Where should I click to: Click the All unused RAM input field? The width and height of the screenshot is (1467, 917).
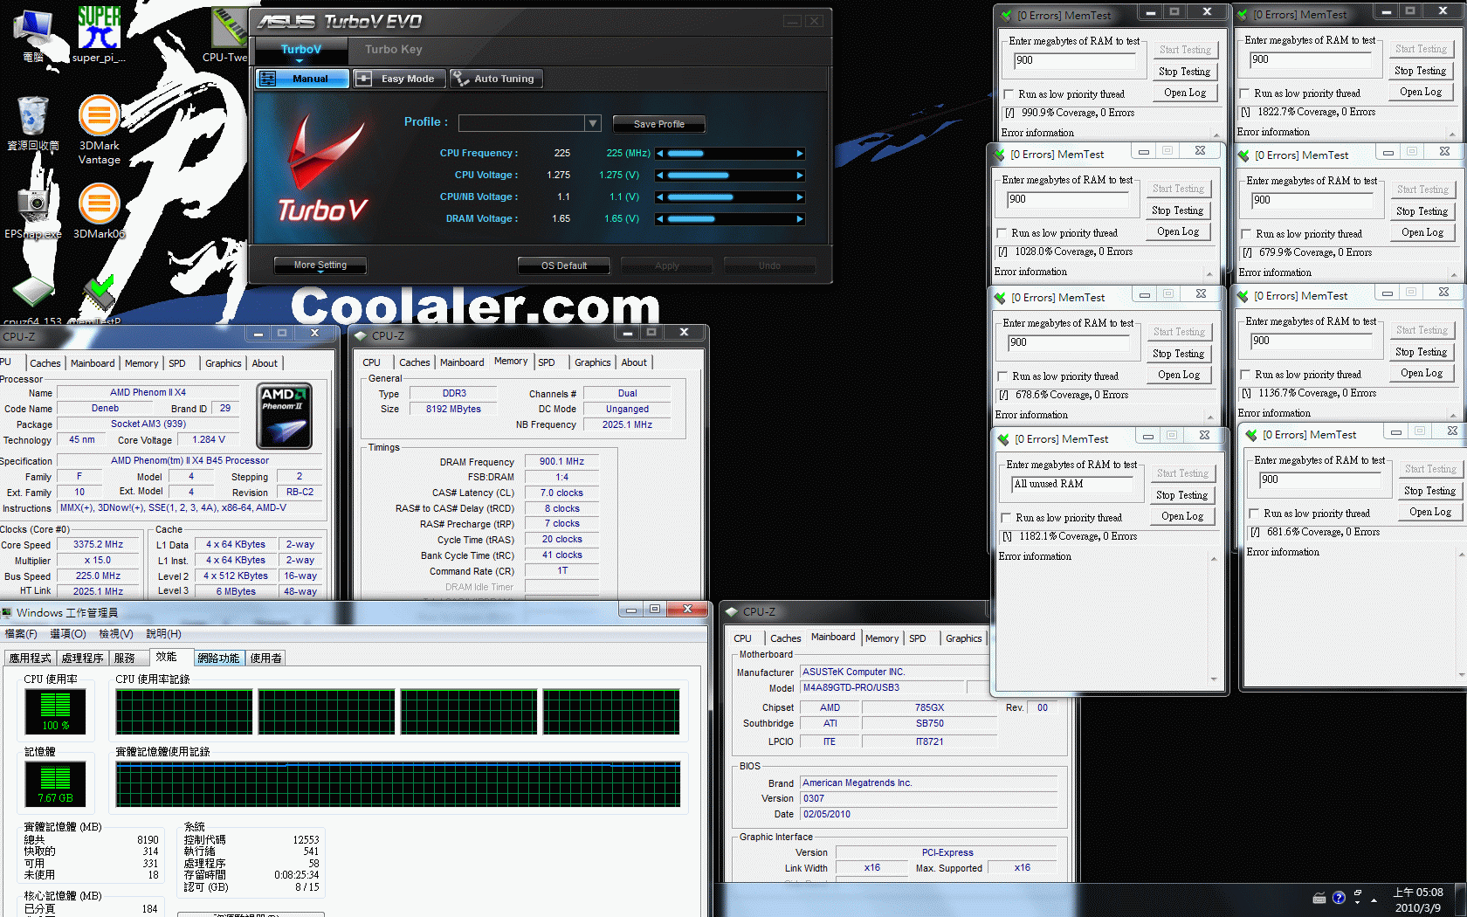1072,485
